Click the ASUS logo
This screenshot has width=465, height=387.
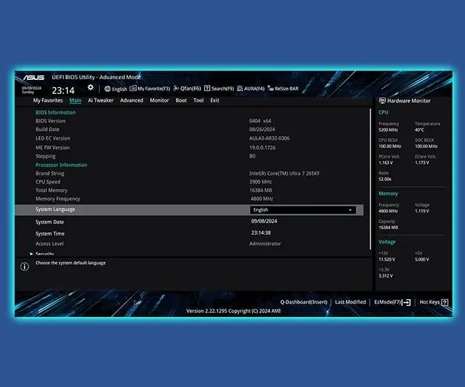[x=34, y=77]
